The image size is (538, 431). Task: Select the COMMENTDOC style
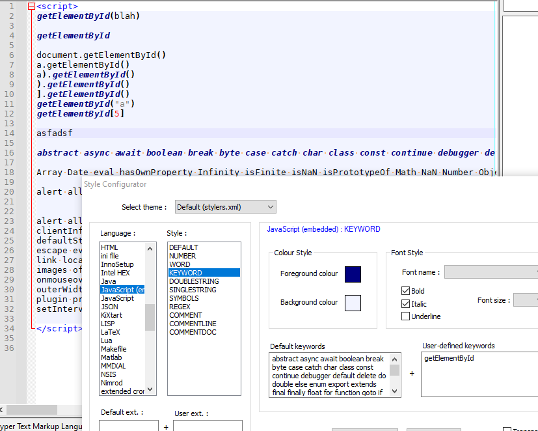(193, 332)
